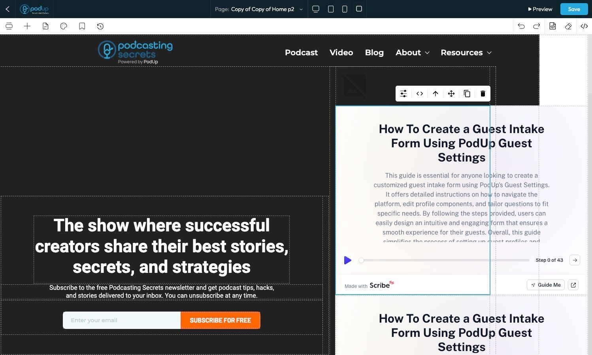Click the Made with Scribe link
Screen dimensions: 592x355
[x=369, y=285]
